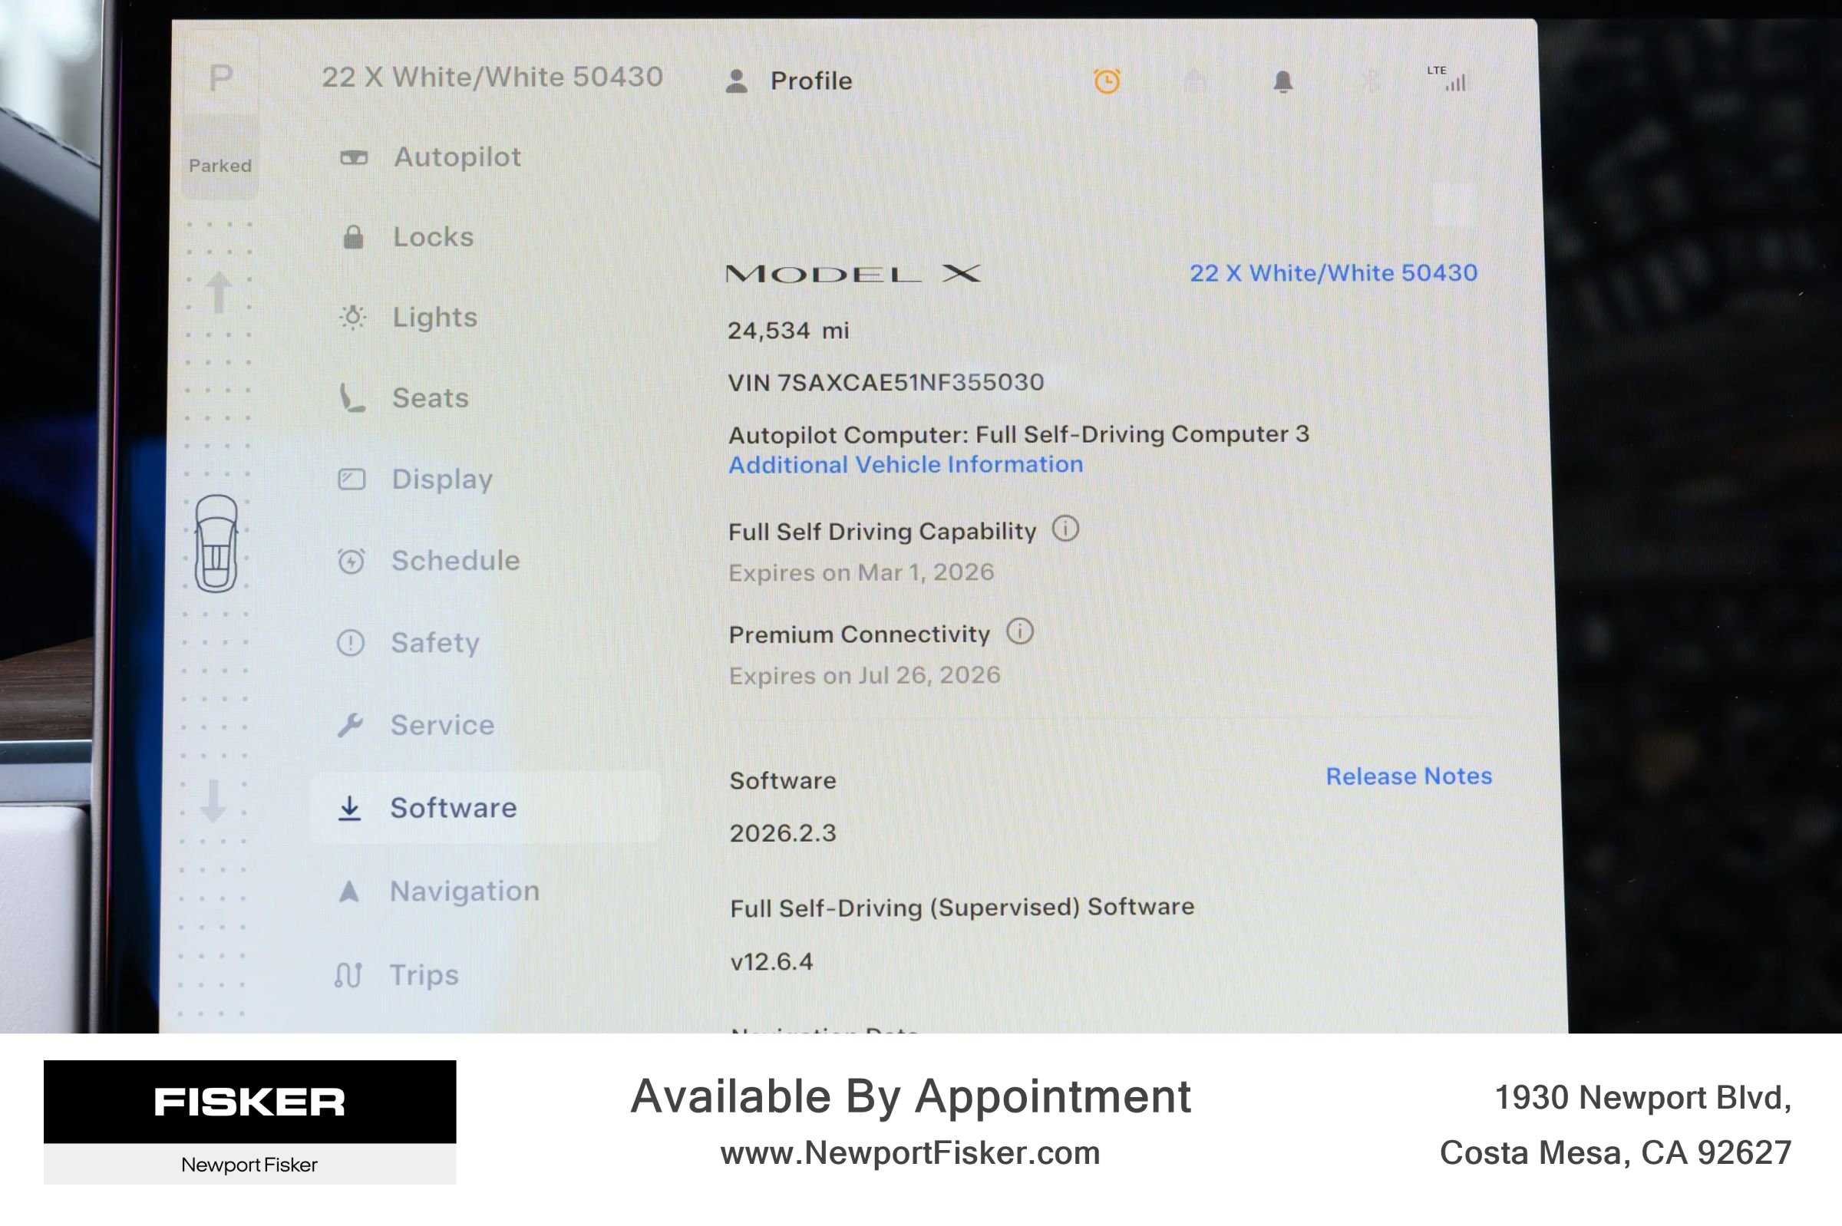Screen dimensions: 1842x1226
Task: Click the Service wrench icon
Action: click(350, 725)
